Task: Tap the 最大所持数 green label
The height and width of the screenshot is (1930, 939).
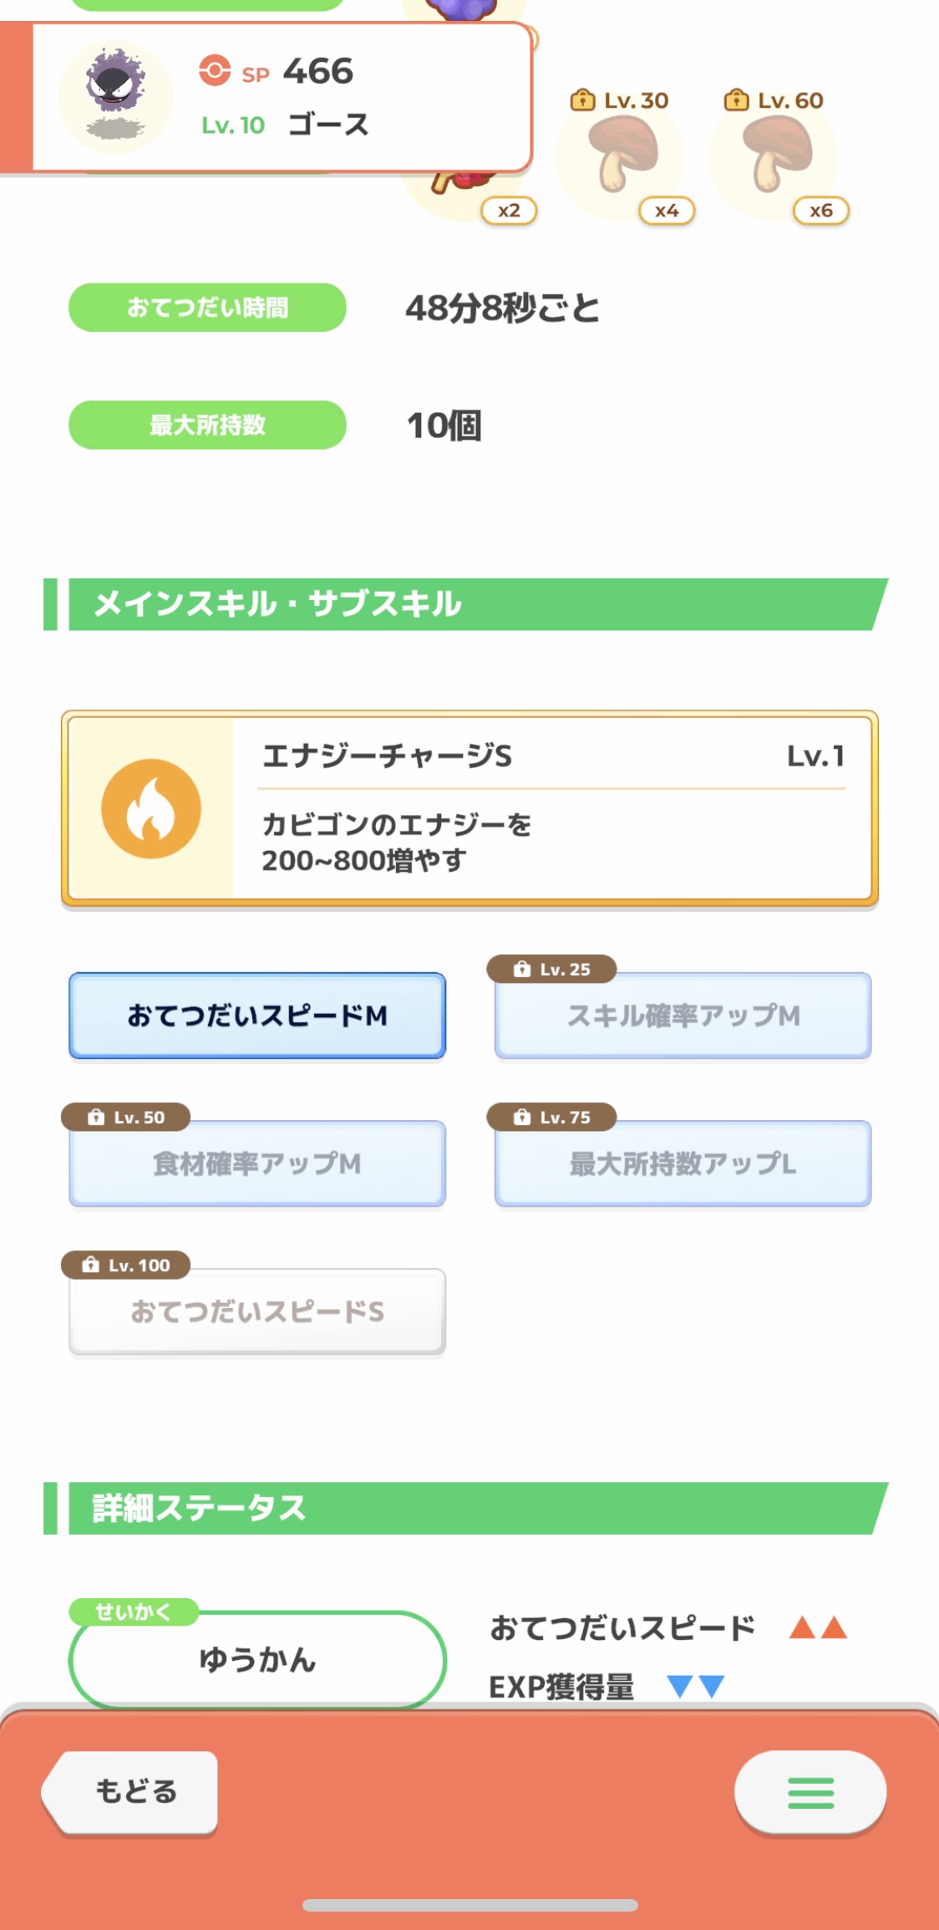Action: point(207,425)
